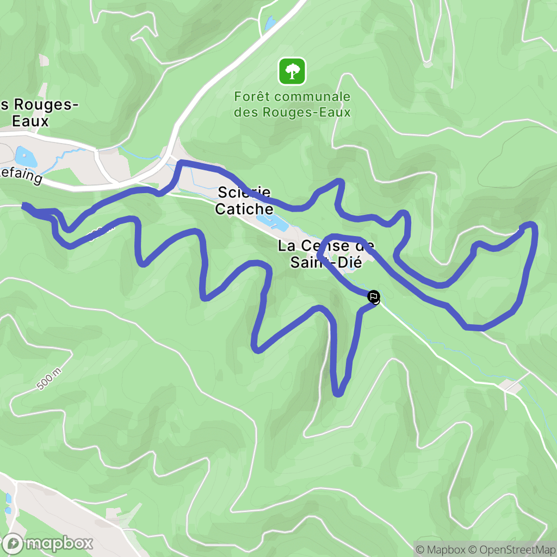Open the © Mapbox attribution link
The image size is (557, 557).
click(x=441, y=549)
